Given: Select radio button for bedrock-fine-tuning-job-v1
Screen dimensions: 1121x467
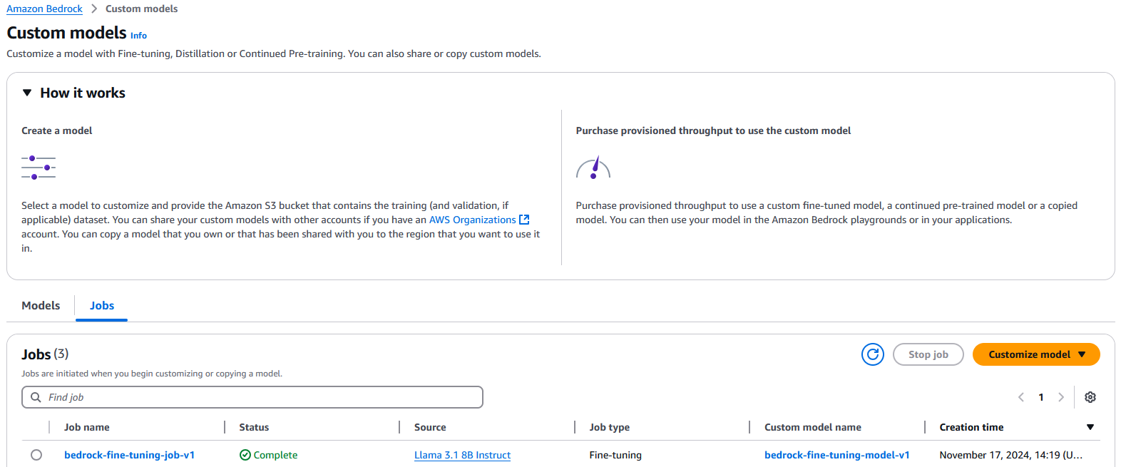Looking at the screenshot, I should 36,455.
